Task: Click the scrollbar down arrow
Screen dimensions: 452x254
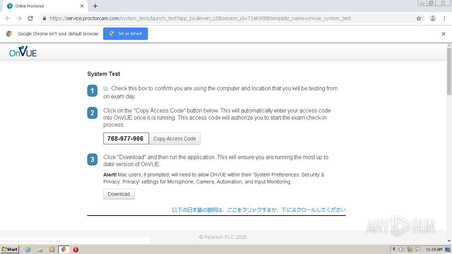Action: [449, 241]
